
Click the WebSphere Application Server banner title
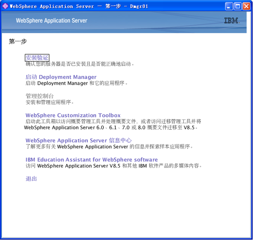52,21
